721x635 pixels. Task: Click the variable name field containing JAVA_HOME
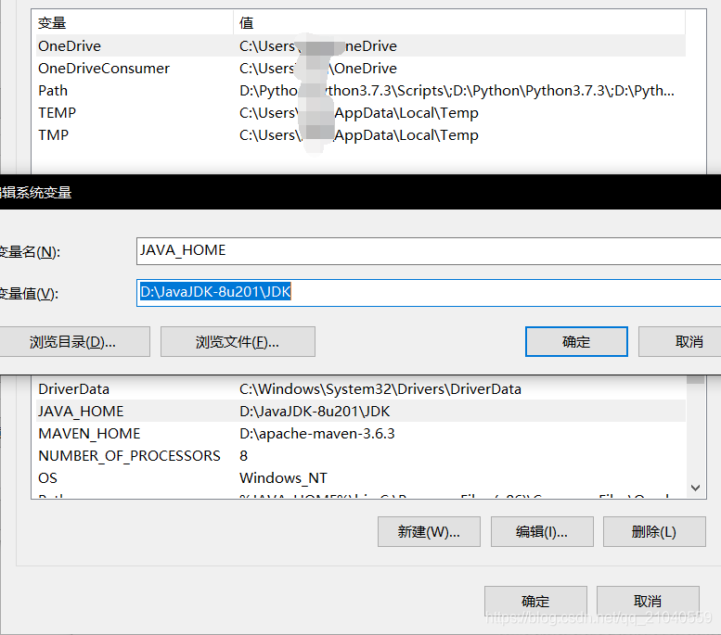point(429,251)
